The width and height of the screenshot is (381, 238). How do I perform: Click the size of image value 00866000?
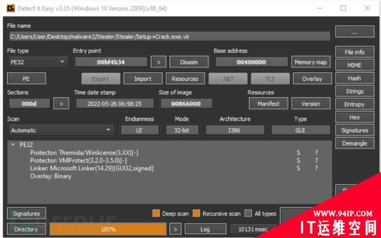coord(186,104)
